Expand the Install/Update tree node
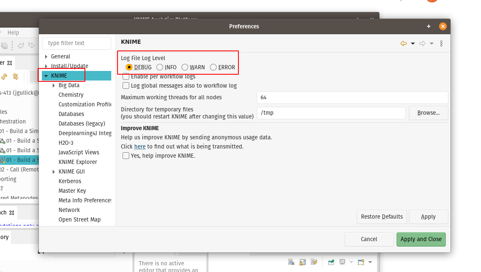481x272 pixels. pyautogui.click(x=46, y=66)
